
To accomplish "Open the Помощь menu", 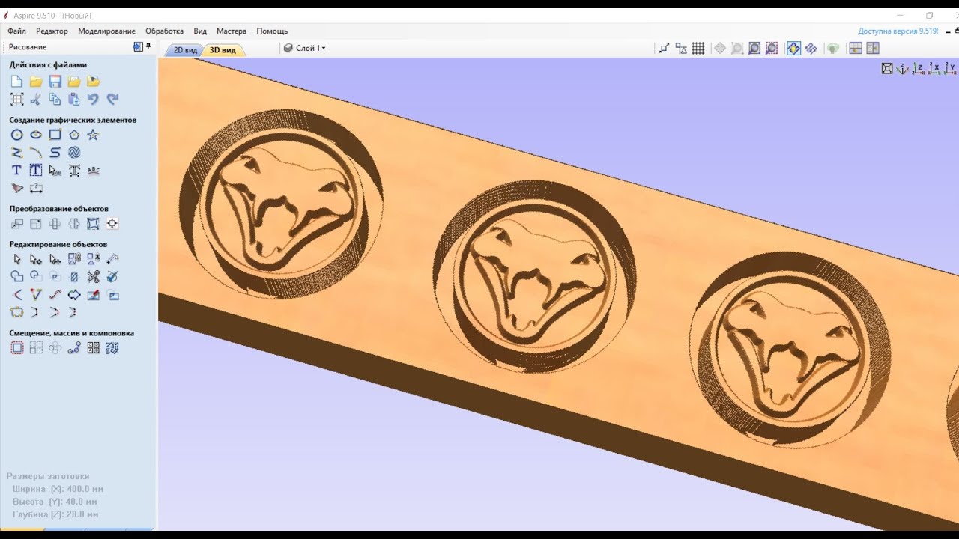I will click(x=272, y=31).
